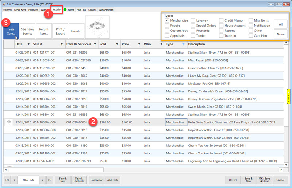This screenshot has width=292, height=188.
Task: Click the ring icon in the selected row
Action: coord(9,122)
